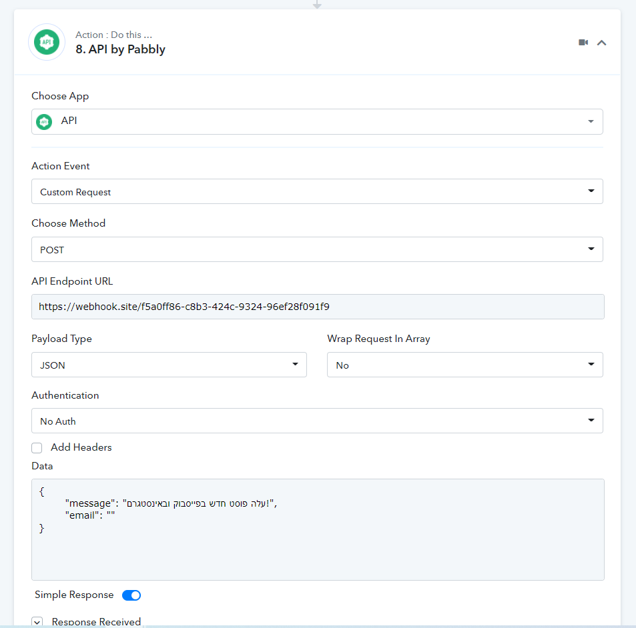This screenshot has width=636, height=628.
Task: Click the Simple Response label
Action: [74, 595]
